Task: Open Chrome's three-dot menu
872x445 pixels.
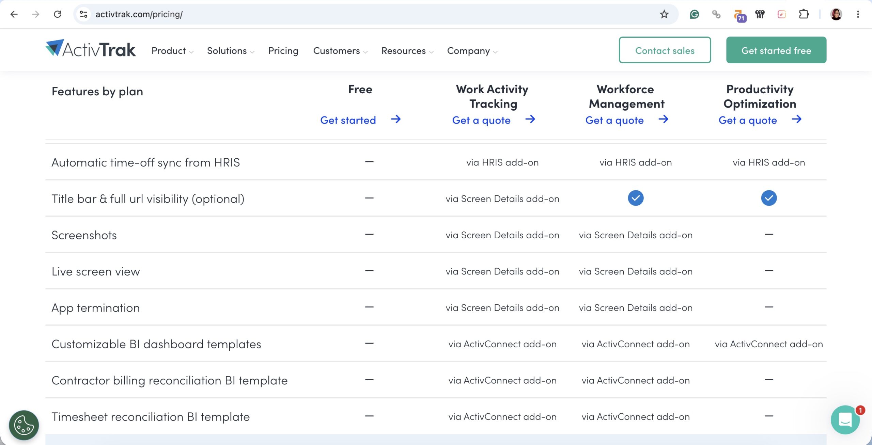Action: pyautogui.click(x=858, y=14)
